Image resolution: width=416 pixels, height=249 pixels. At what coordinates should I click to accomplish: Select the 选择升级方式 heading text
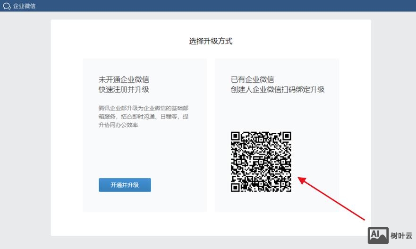(x=211, y=41)
